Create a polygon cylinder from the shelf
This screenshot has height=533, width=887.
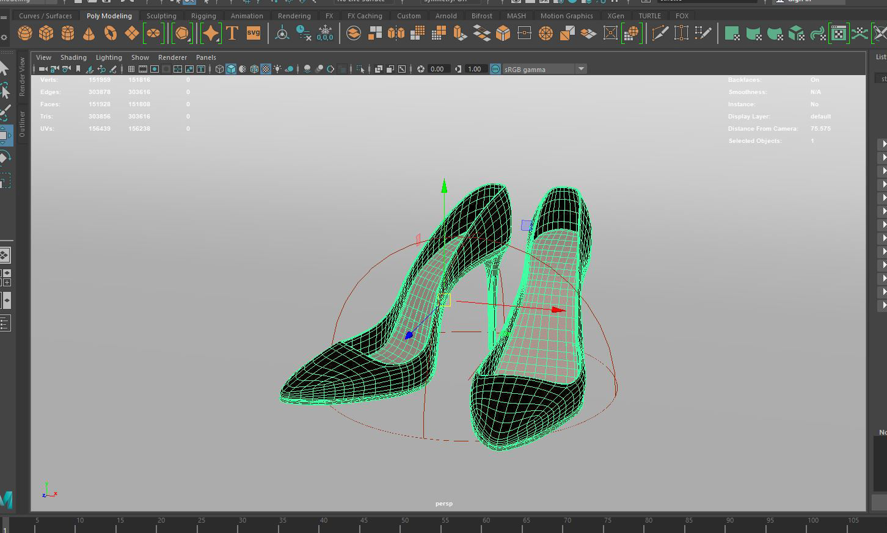point(68,33)
